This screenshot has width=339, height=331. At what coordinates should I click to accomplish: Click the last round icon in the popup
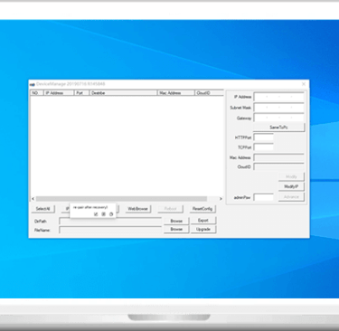[111, 214]
